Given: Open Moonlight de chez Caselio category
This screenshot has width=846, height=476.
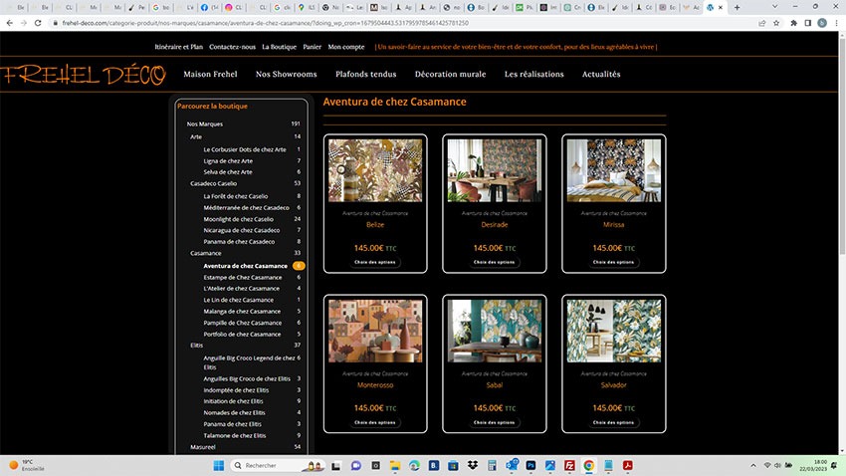Looking at the screenshot, I should pos(239,219).
